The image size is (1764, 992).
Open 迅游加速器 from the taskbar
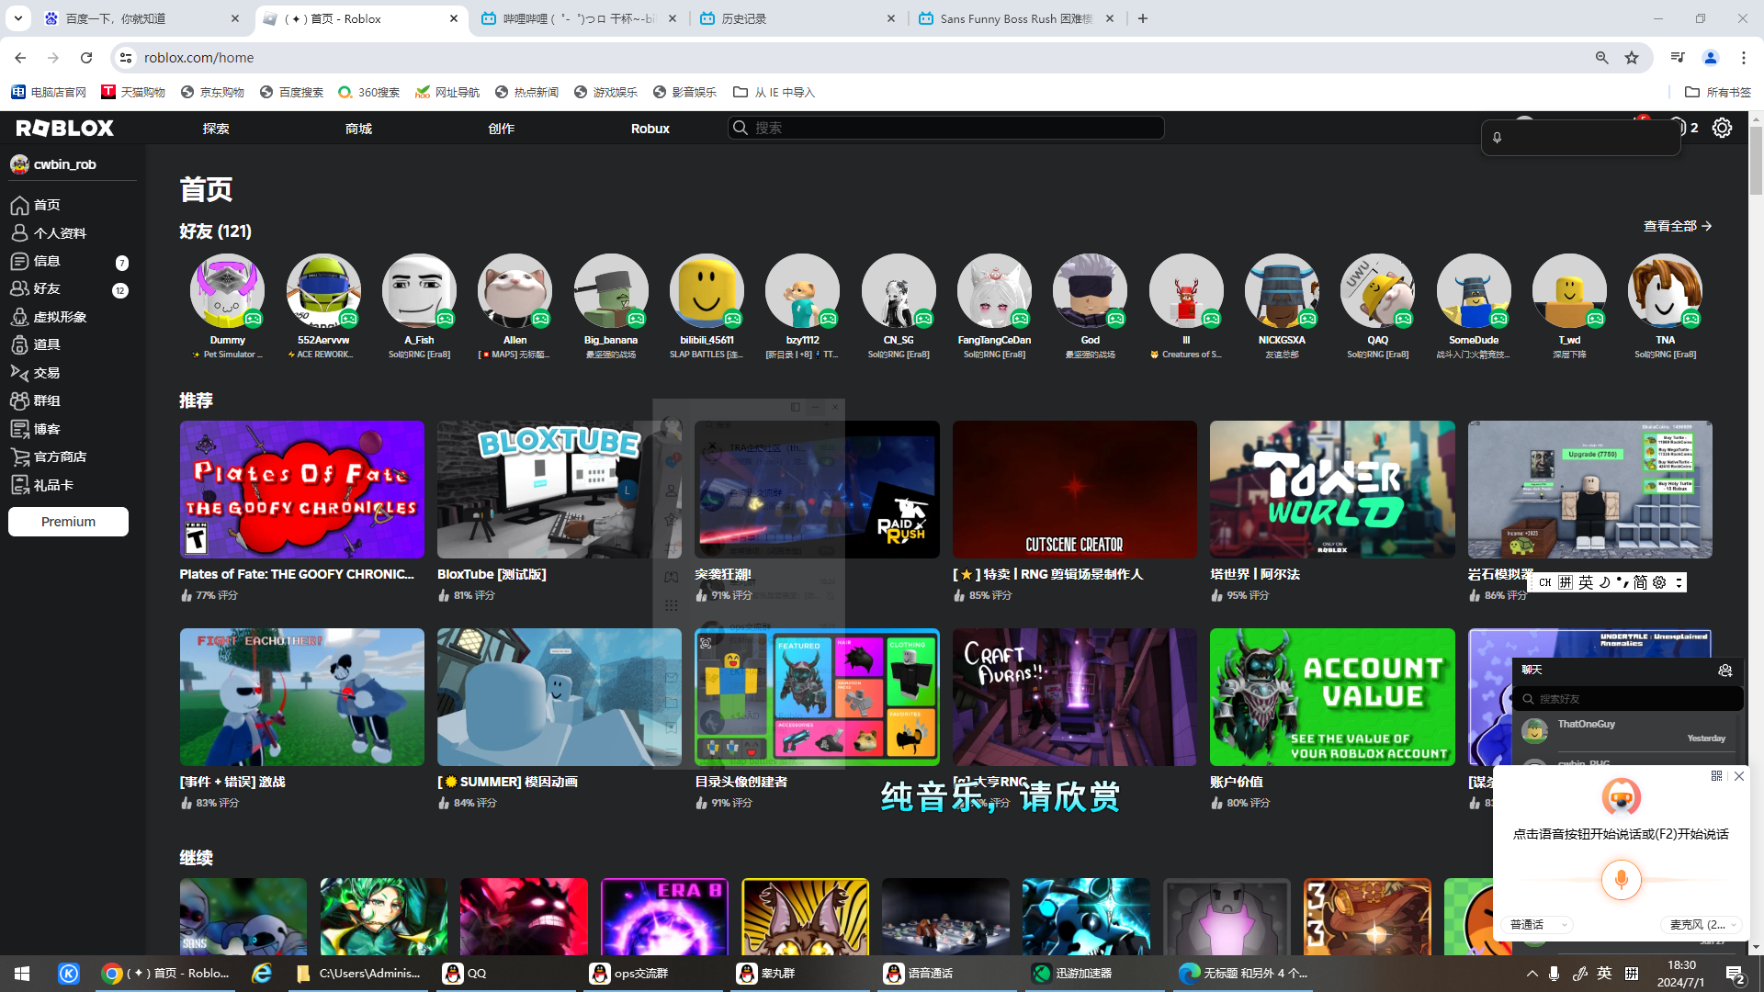click(1093, 974)
